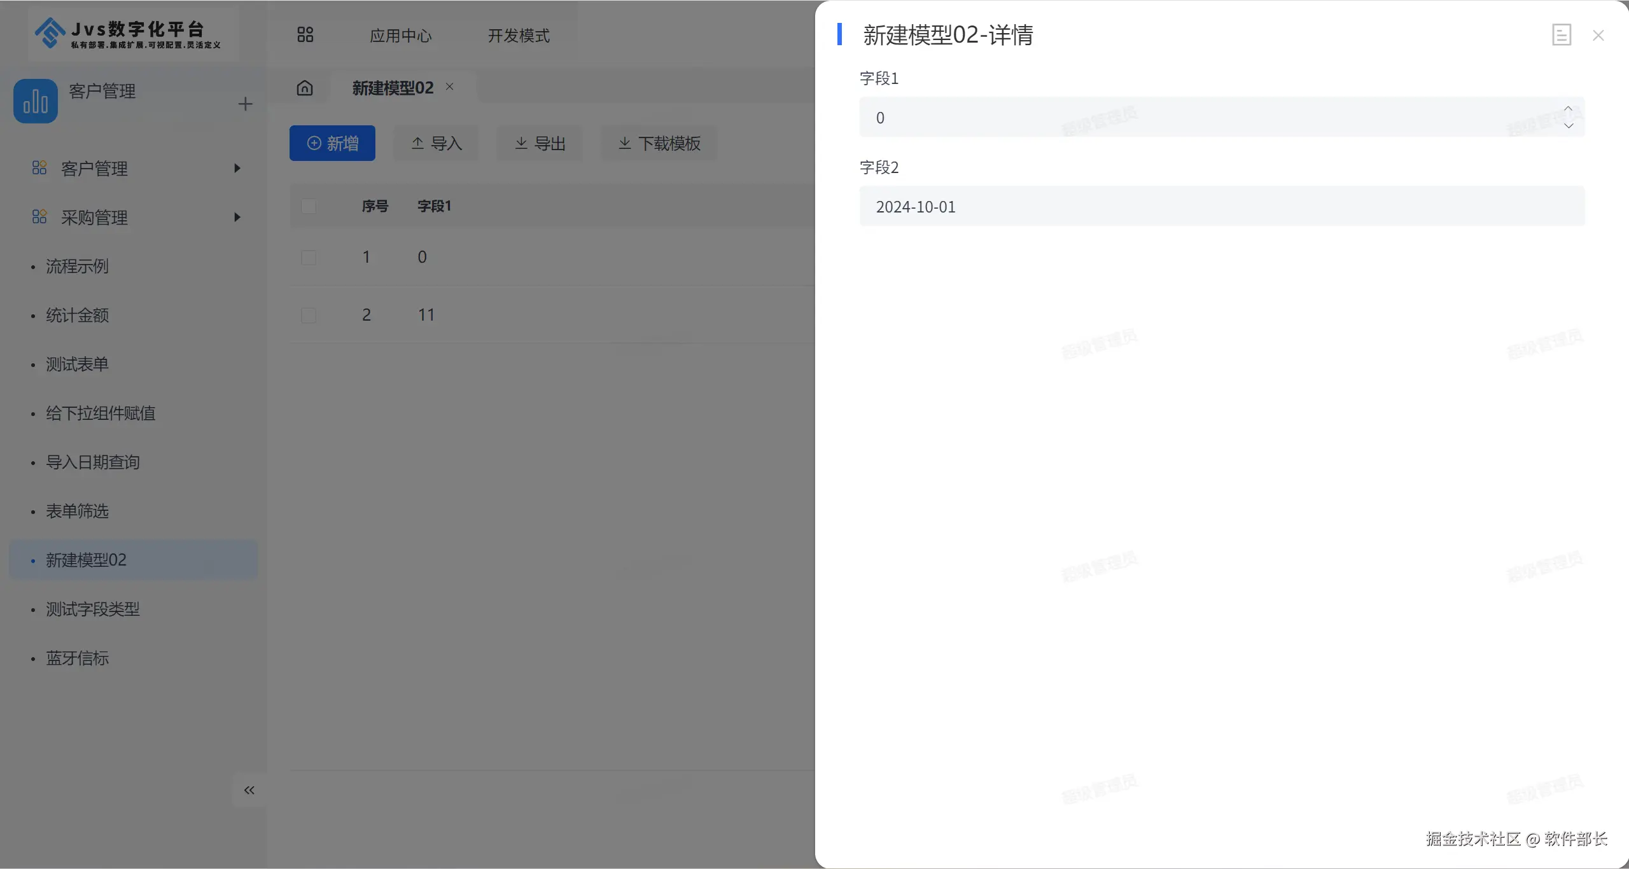
Task: Click the 字段2 date field
Action: [1222, 207]
